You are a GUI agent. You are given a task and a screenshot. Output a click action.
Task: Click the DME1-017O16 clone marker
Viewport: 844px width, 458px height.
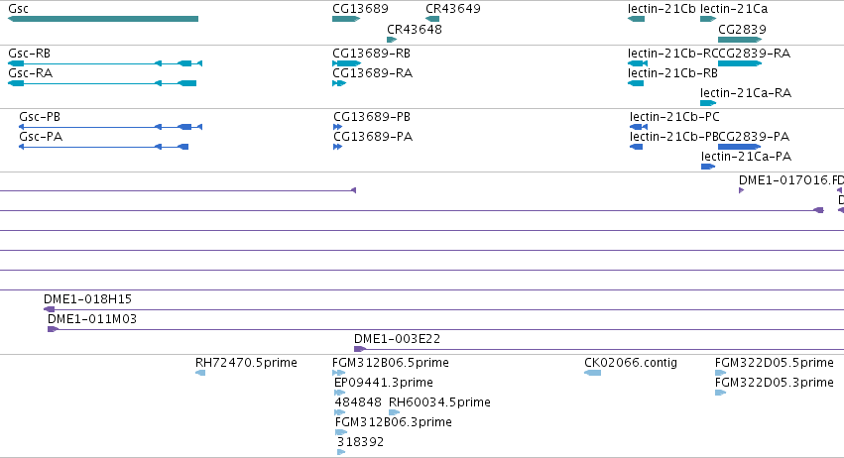(741, 190)
